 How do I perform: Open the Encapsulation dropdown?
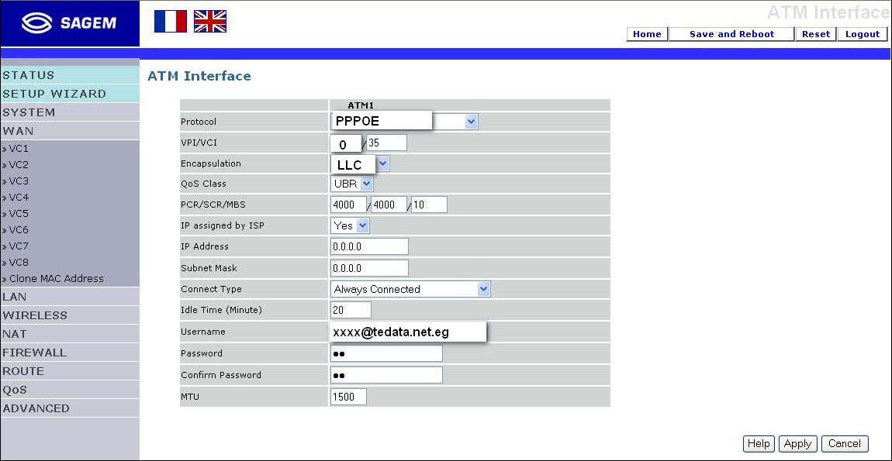[x=382, y=163]
